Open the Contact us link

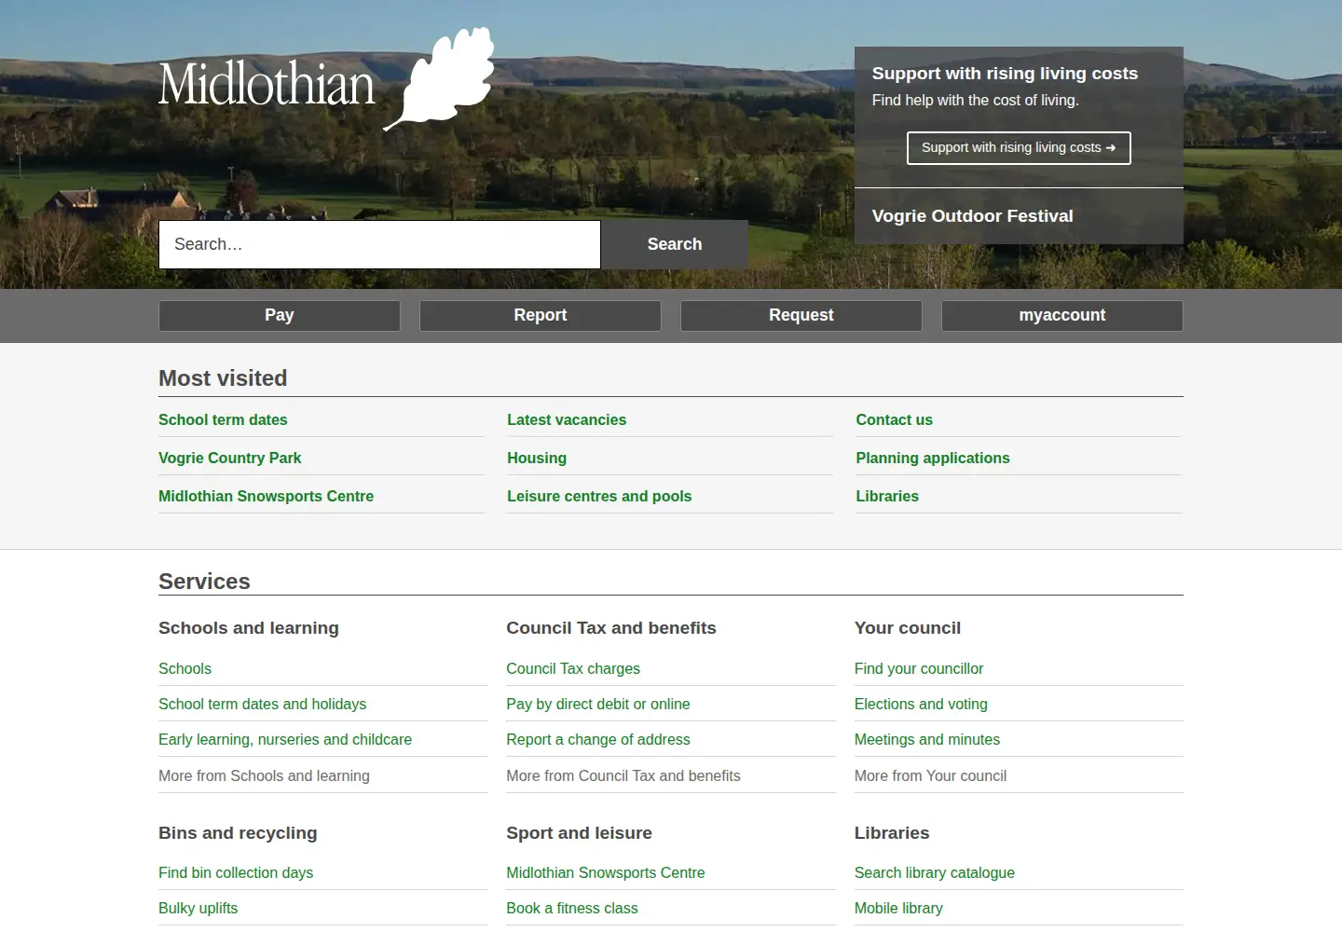tap(894, 420)
